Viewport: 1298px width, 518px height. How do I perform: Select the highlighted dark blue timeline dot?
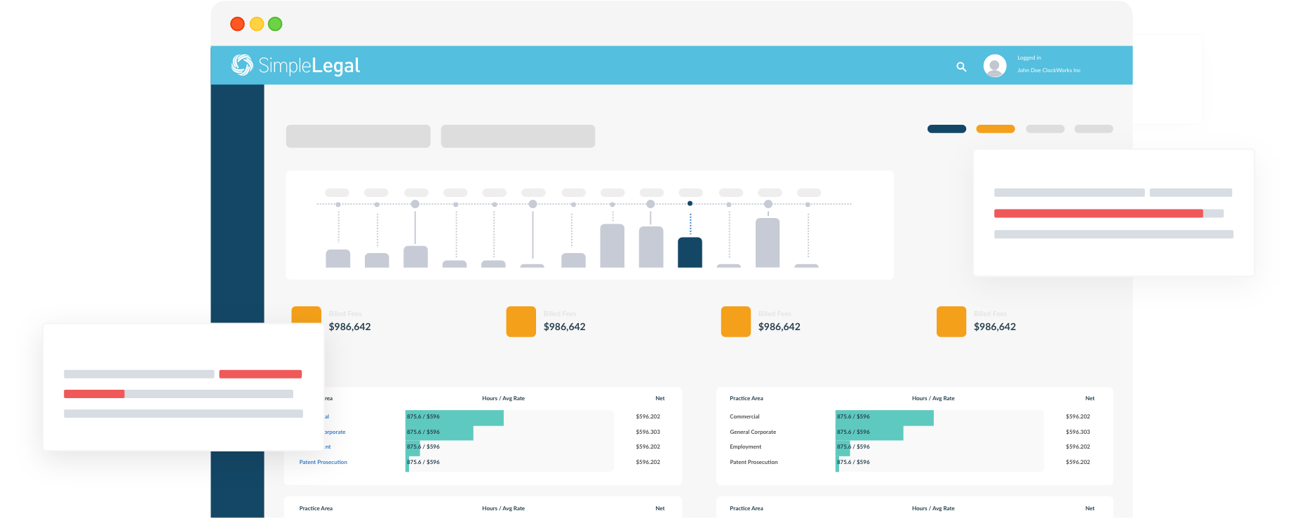690,203
